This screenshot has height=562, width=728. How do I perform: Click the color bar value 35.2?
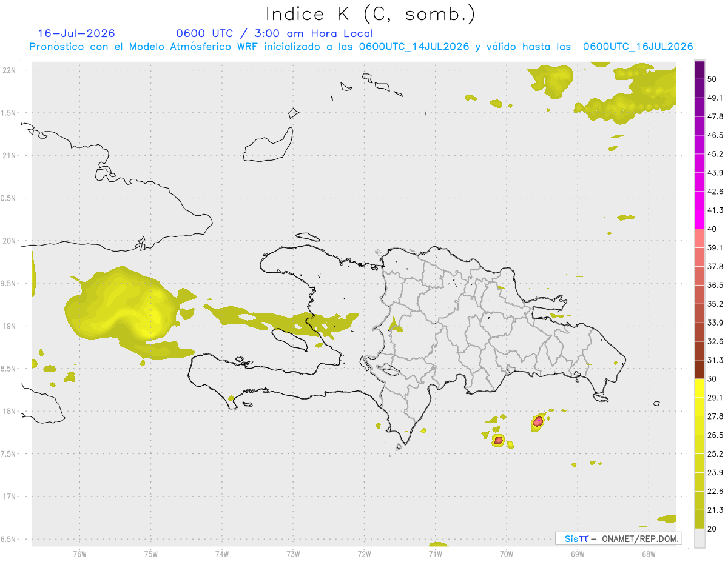click(x=715, y=304)
